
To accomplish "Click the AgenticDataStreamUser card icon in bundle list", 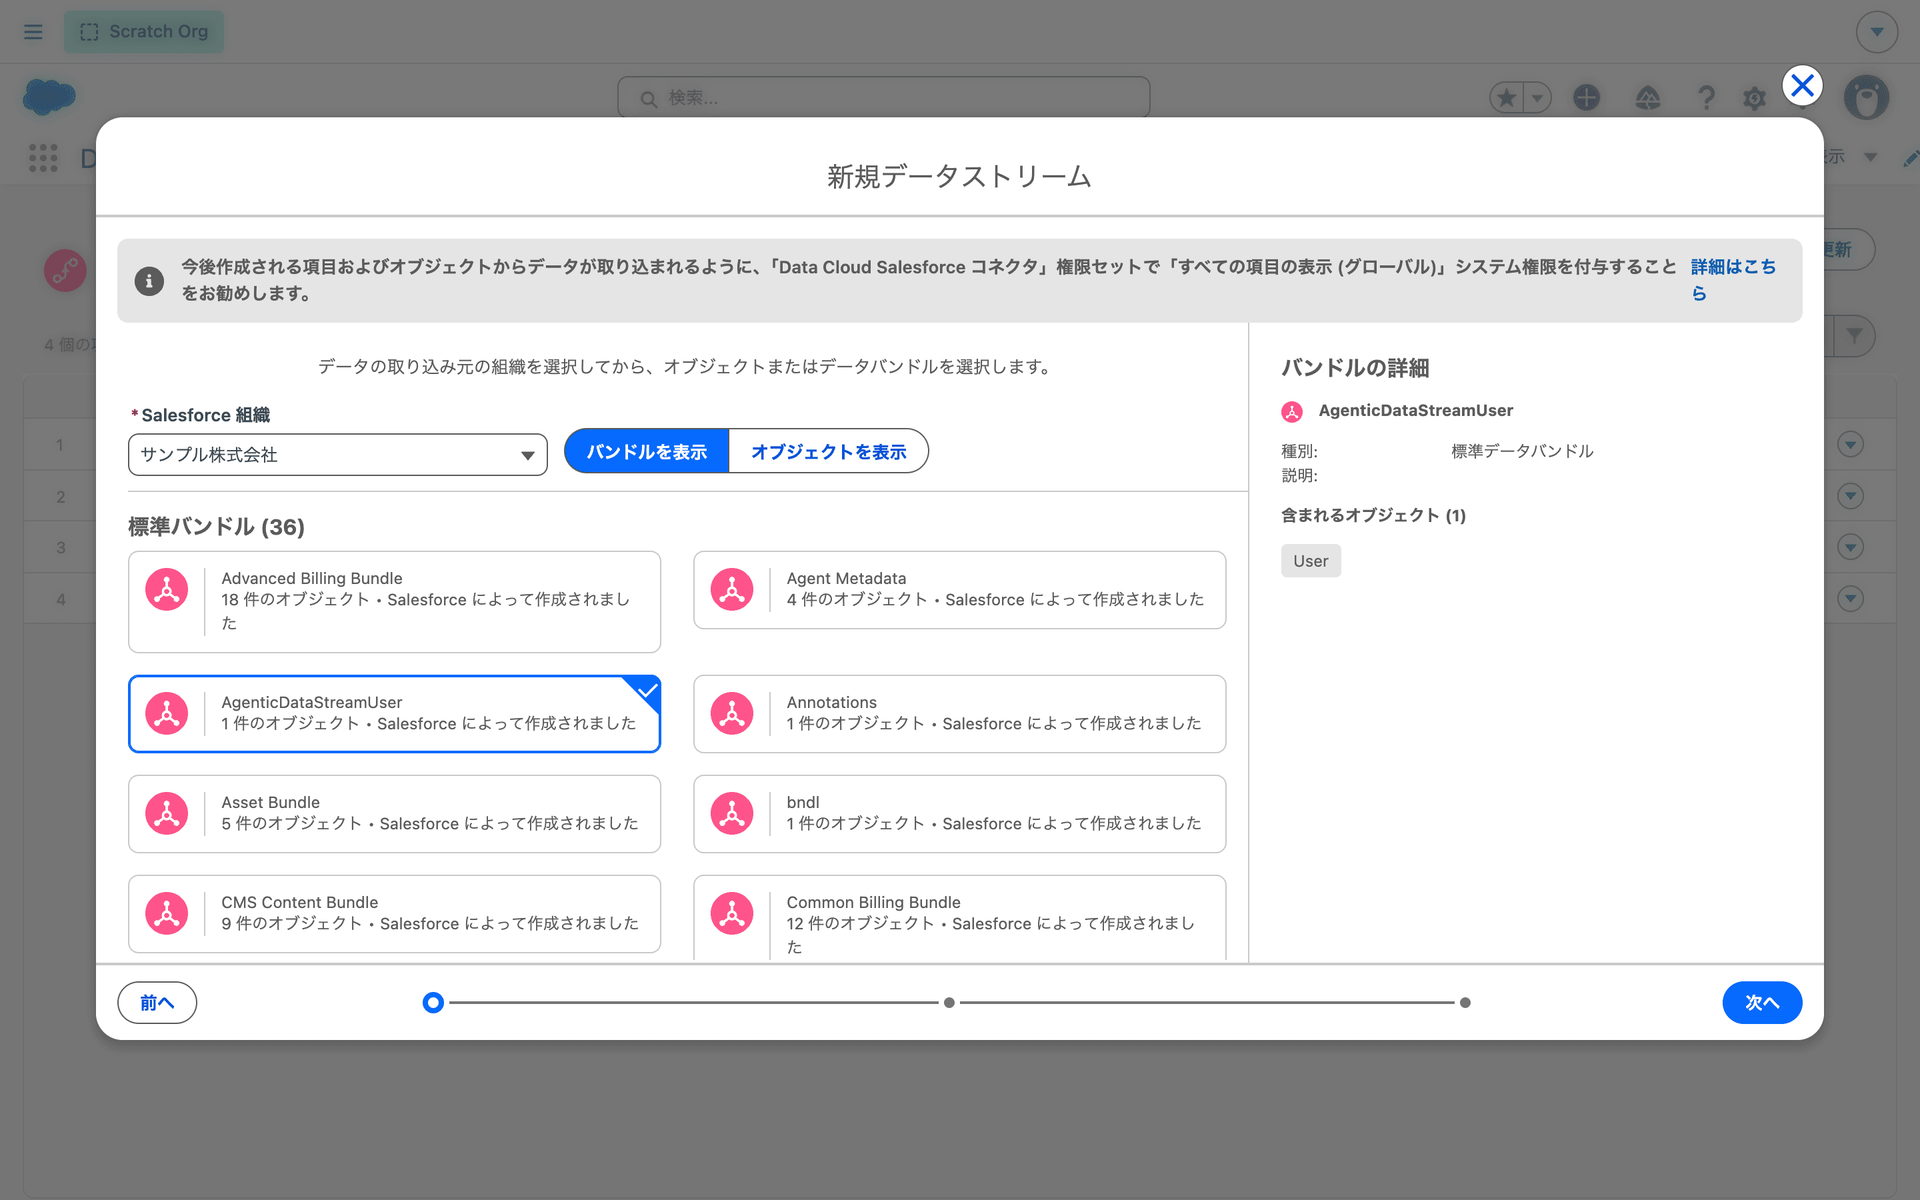I will [167, 713].
